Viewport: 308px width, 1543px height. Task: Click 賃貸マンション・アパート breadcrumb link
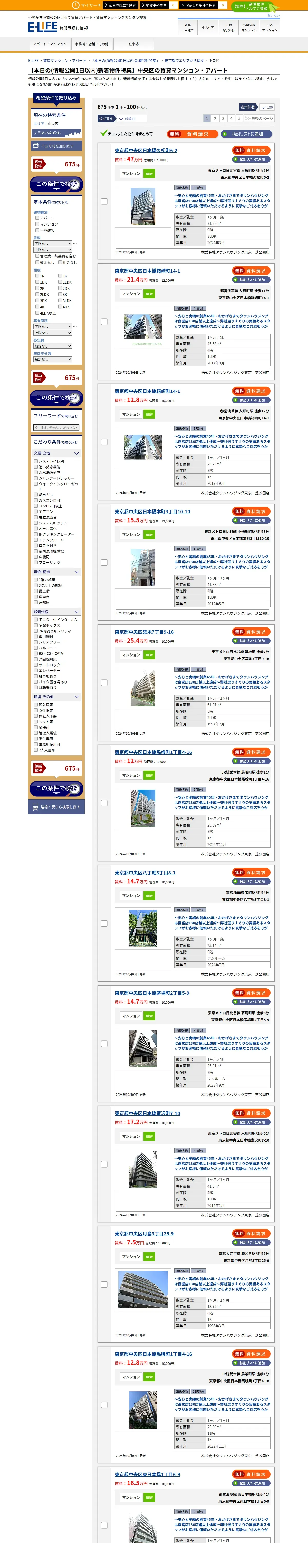[x=65, y=60]
